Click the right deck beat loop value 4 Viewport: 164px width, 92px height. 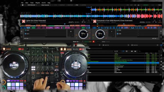coord(112,31)
